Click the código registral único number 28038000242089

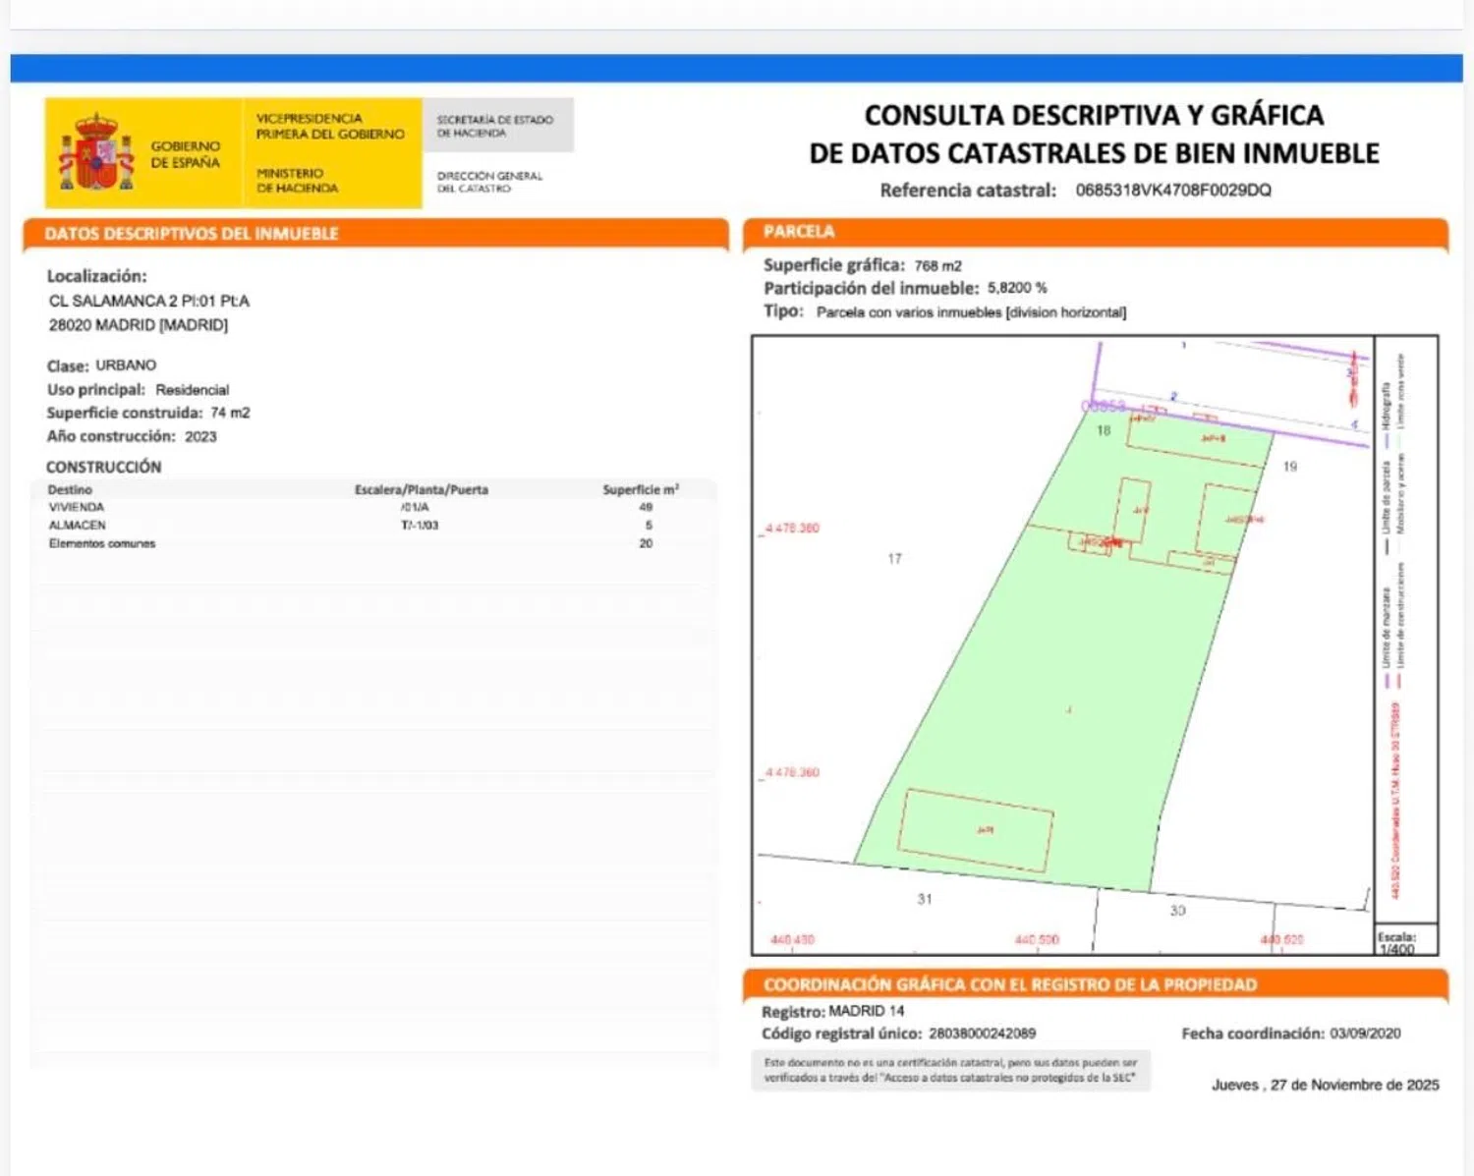(x=982, y=1034)
